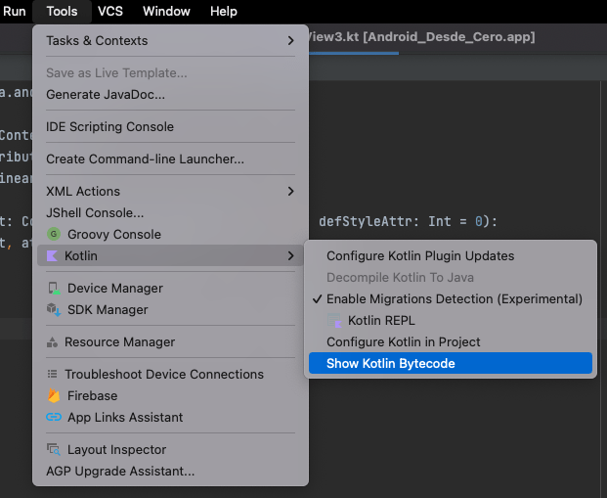607x498 pixels.
Task: Click the App Links Assistant chain icon
Action: click(x=54, y=417)
